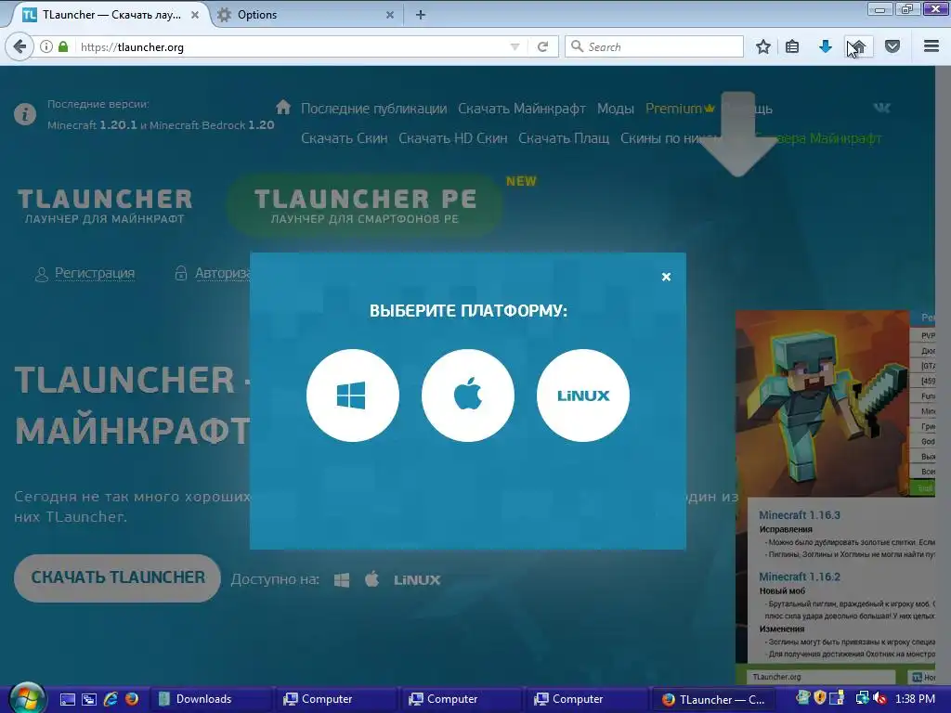Launch Firefox from quick launch

pyautogui.click(x=132, y=699)
